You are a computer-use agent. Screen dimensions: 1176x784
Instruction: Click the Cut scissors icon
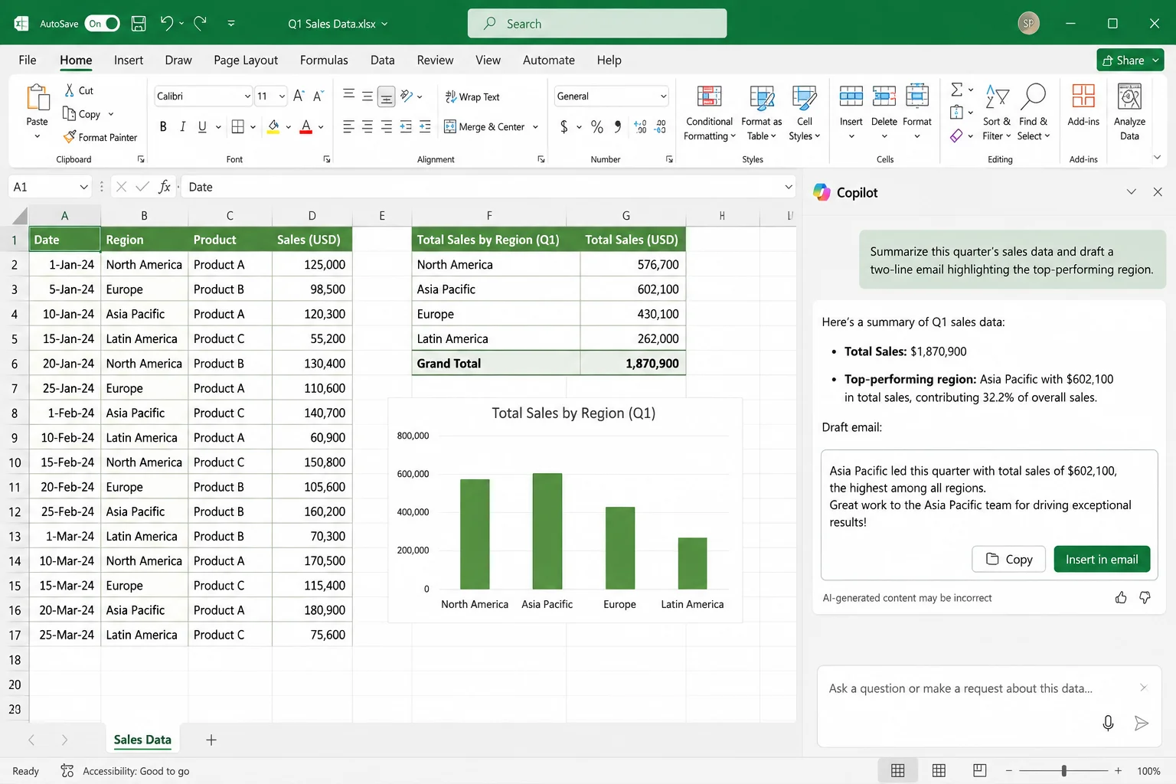pos(70,90)
